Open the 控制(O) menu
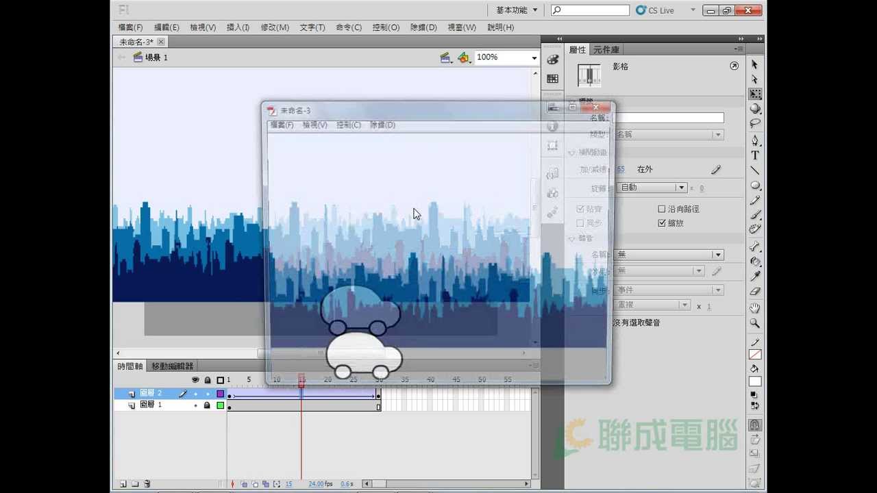The width and height of the screenshot is (877, 493). 386,27
